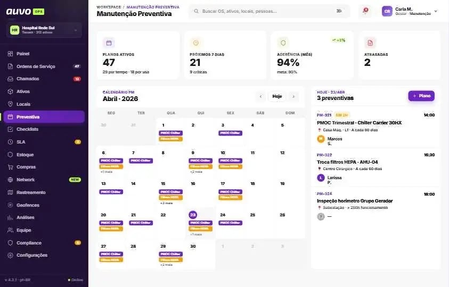Click the + Plano button
The image size is (449, 287).
(421, 96)
